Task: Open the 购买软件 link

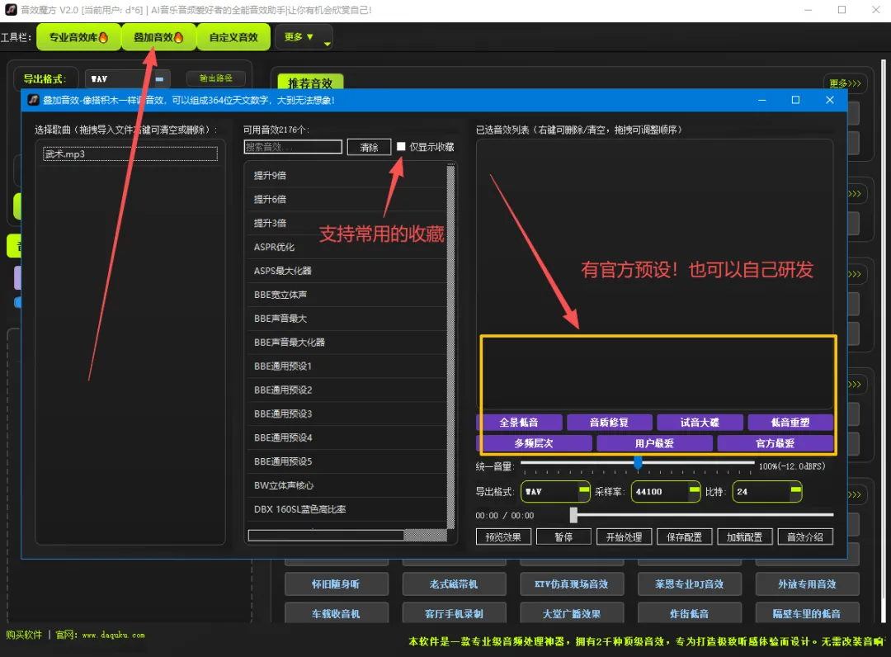Action: [x=24, y=635]
